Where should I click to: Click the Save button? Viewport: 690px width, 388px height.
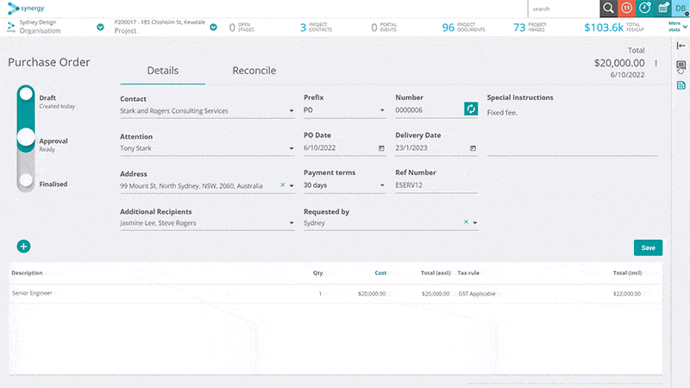648,247
